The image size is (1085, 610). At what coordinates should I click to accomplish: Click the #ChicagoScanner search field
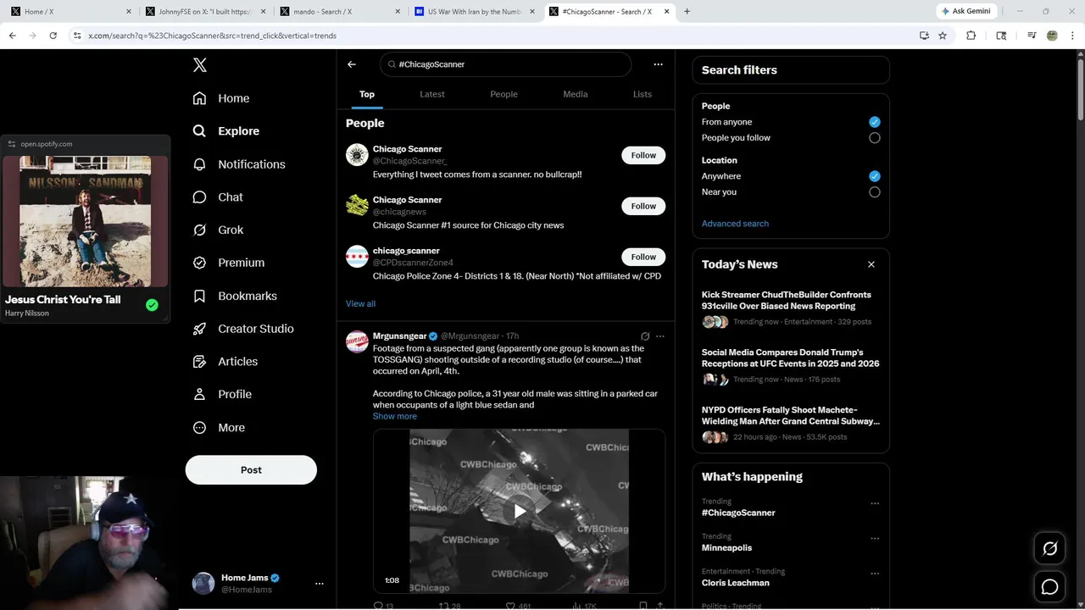point(505,64)
